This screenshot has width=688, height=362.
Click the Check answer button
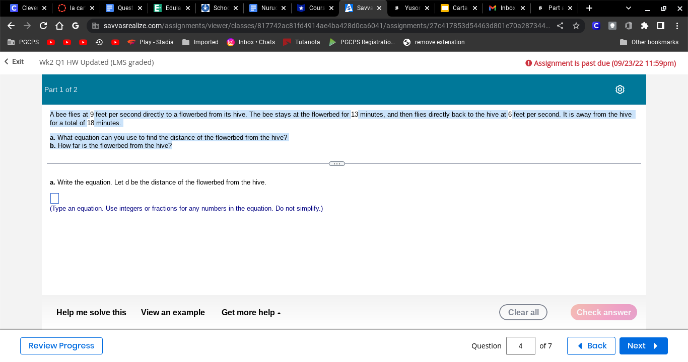pos(604,312)
